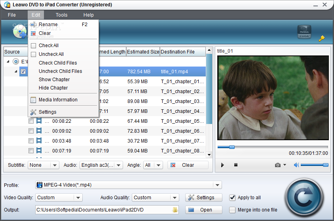The height and width of the screenshot is (221, 334).
Task: Click the preview seek slider handle
Action: point(232,147)
